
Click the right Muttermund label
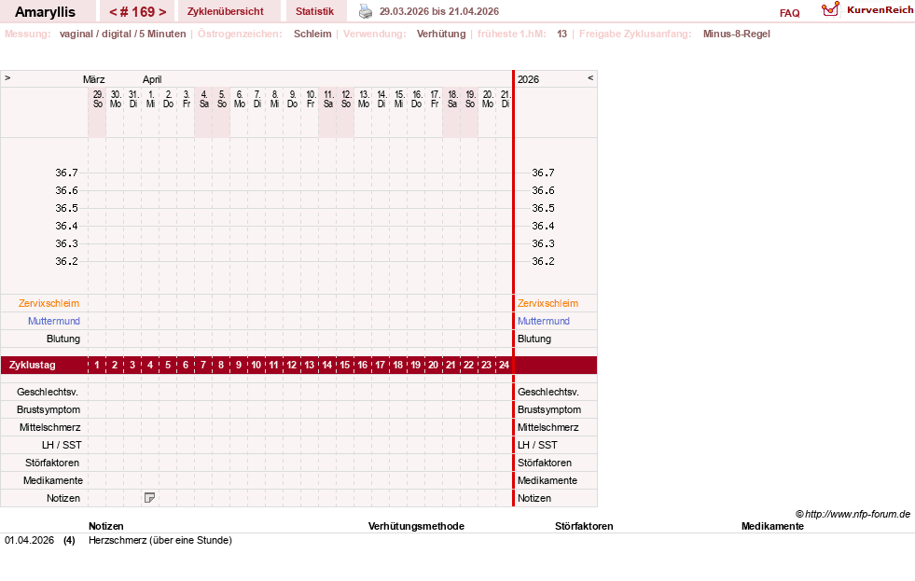coord(543,321)
